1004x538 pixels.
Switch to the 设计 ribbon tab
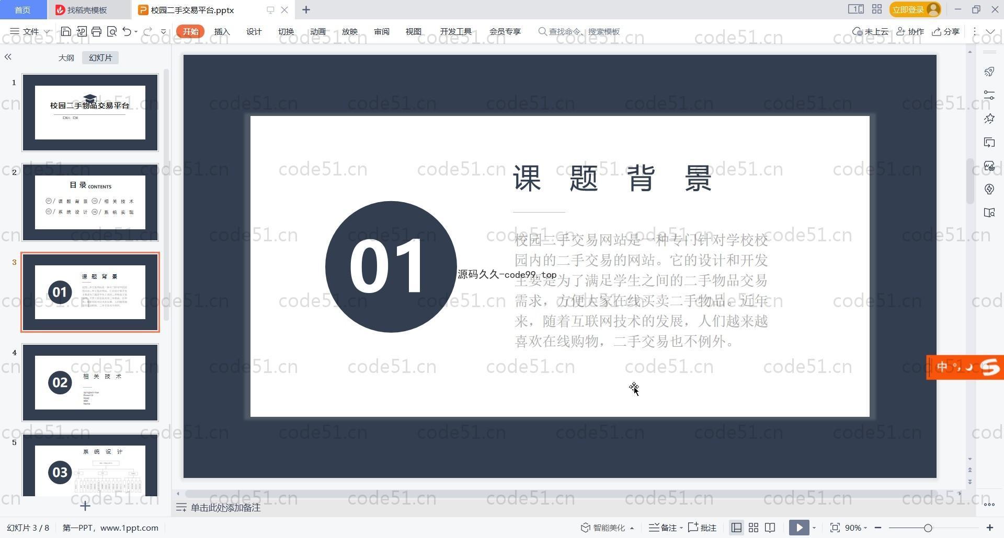pos(254,31)
